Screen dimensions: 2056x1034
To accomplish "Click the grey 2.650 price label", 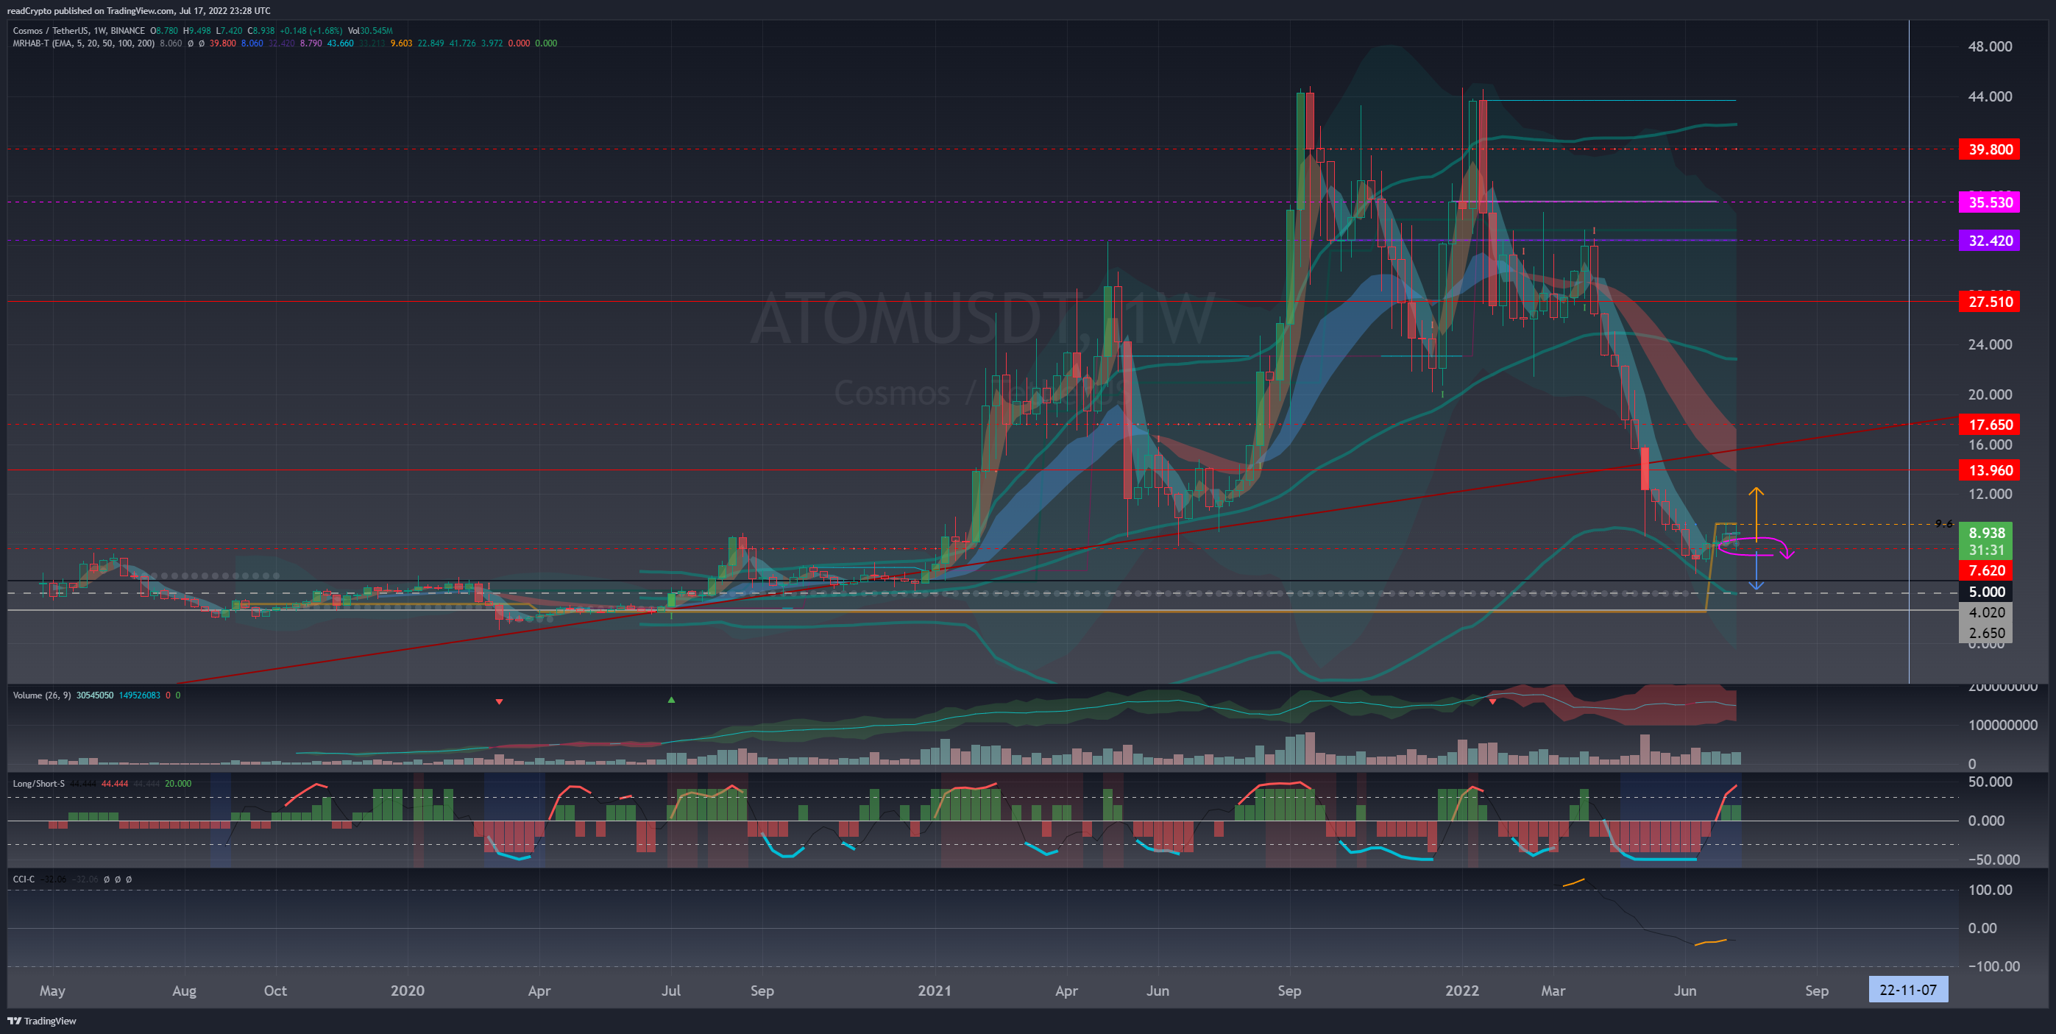I will tap(1986, 633).
